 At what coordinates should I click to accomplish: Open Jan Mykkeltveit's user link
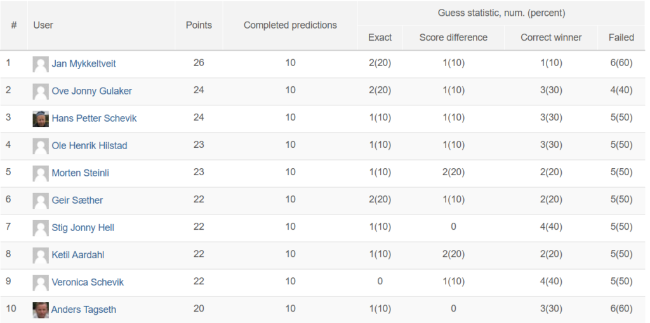click(x=84, y=64)
